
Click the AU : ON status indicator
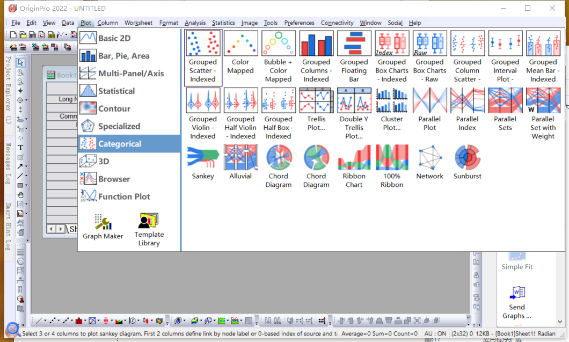click(435, 333)
